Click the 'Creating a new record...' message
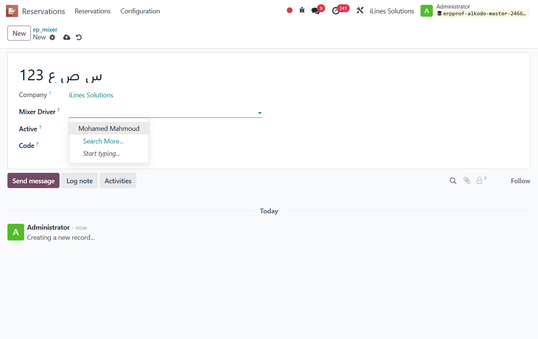Image resolution: width=538 pixels, height=339 pixels. click(61, 238)
